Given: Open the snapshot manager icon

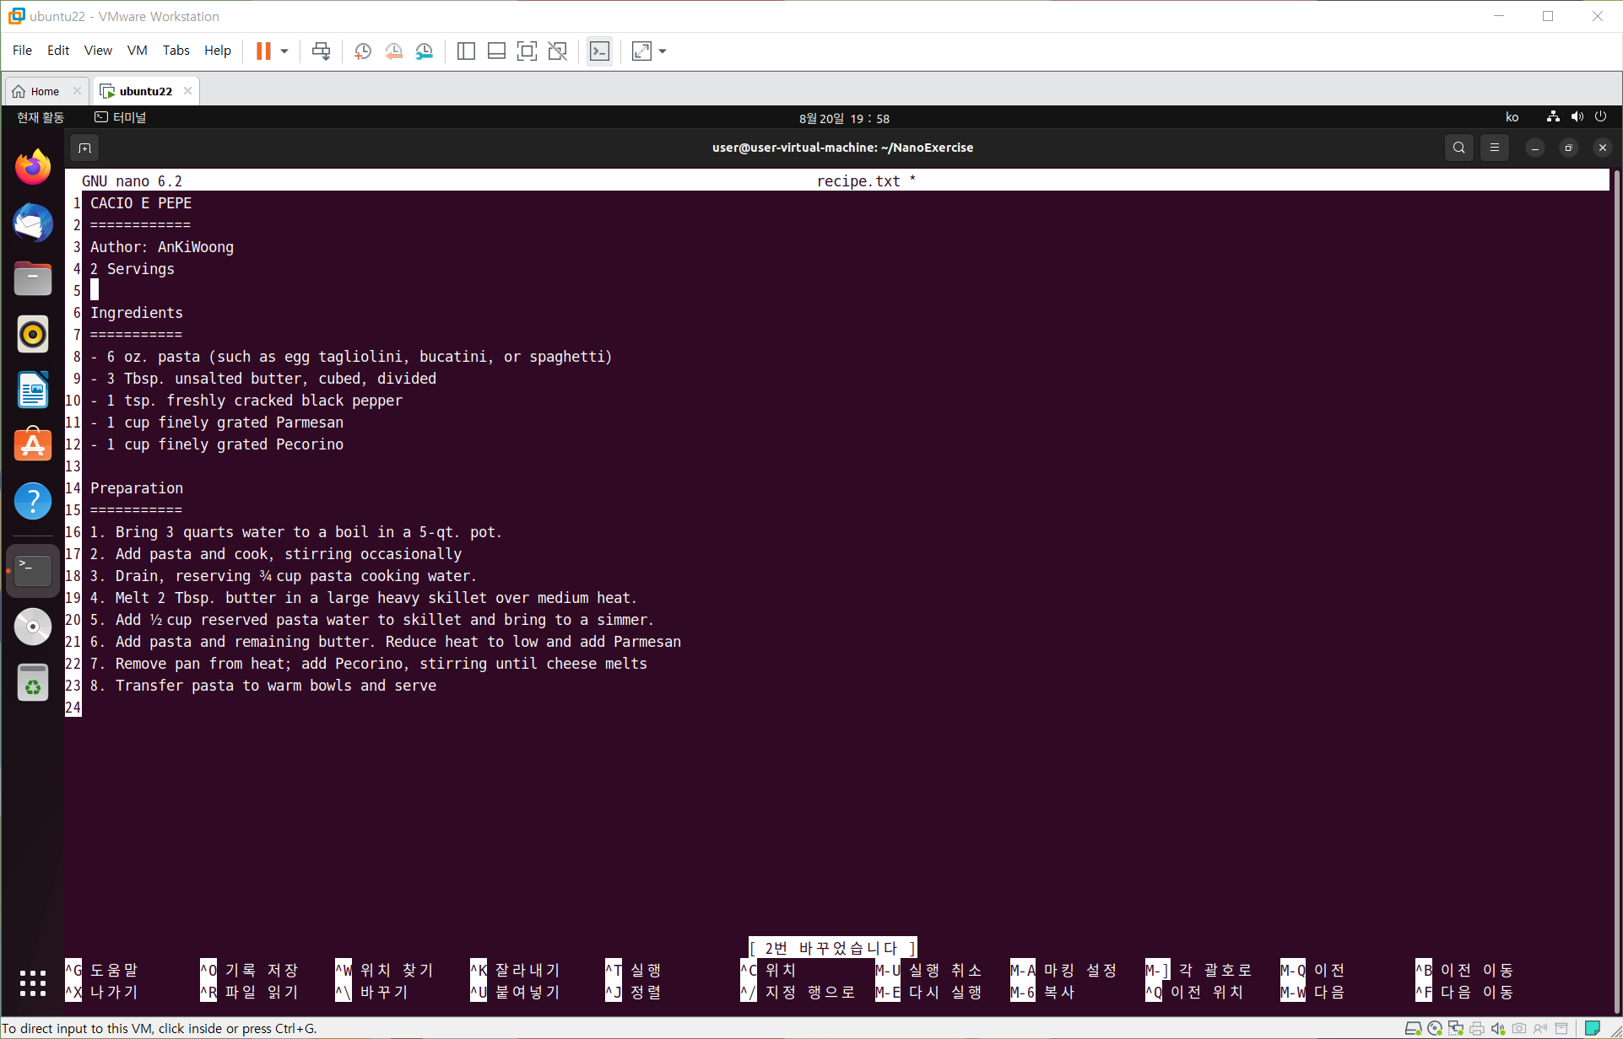Looking at the screenshot, I should coord(425,51).
